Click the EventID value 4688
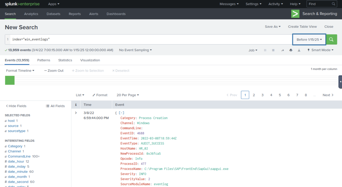 click(x=141, y=133)
